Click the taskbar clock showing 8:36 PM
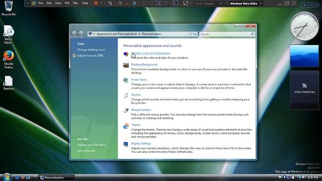Screen dimensions: 322x181 [x=313, y=177]
